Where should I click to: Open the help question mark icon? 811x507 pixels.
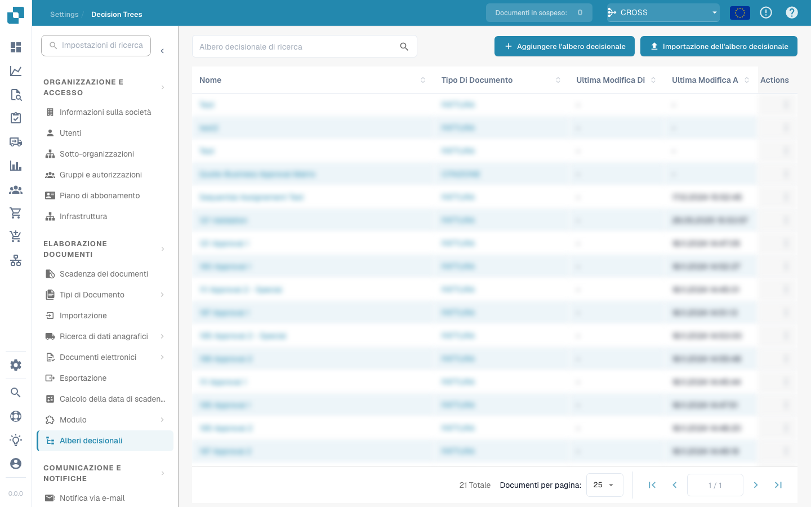tap(792, 12)
